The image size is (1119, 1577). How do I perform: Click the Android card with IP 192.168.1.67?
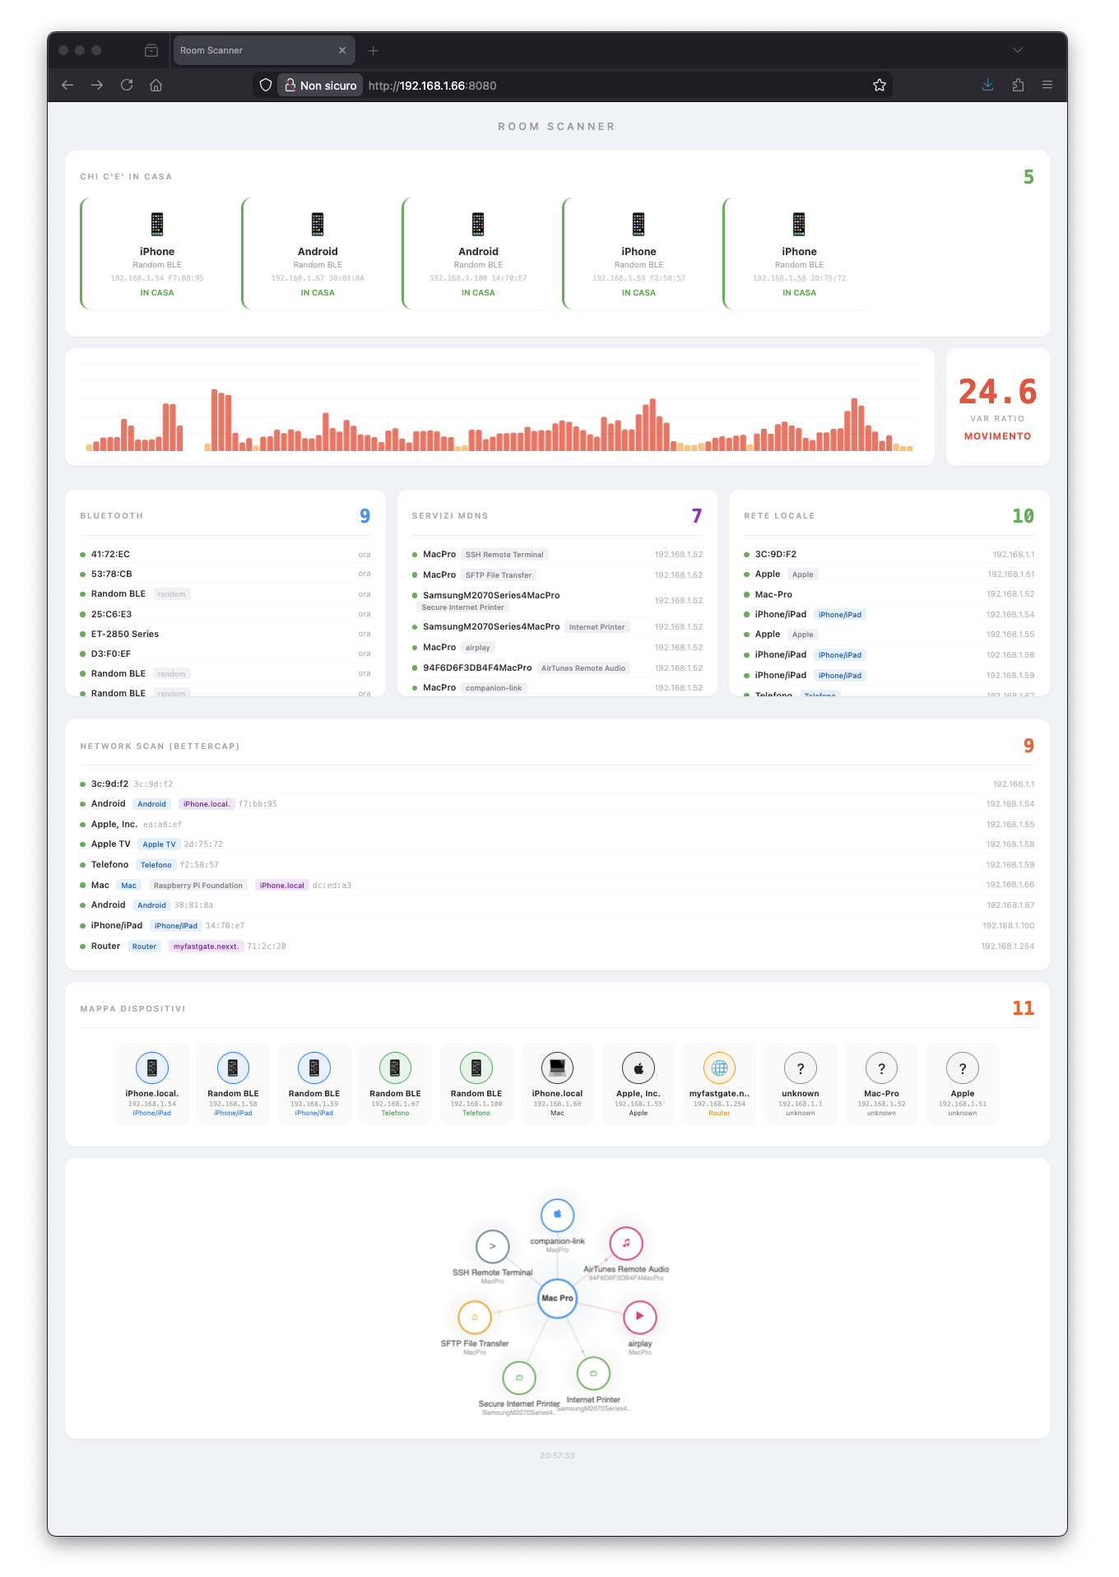point(318,254)
